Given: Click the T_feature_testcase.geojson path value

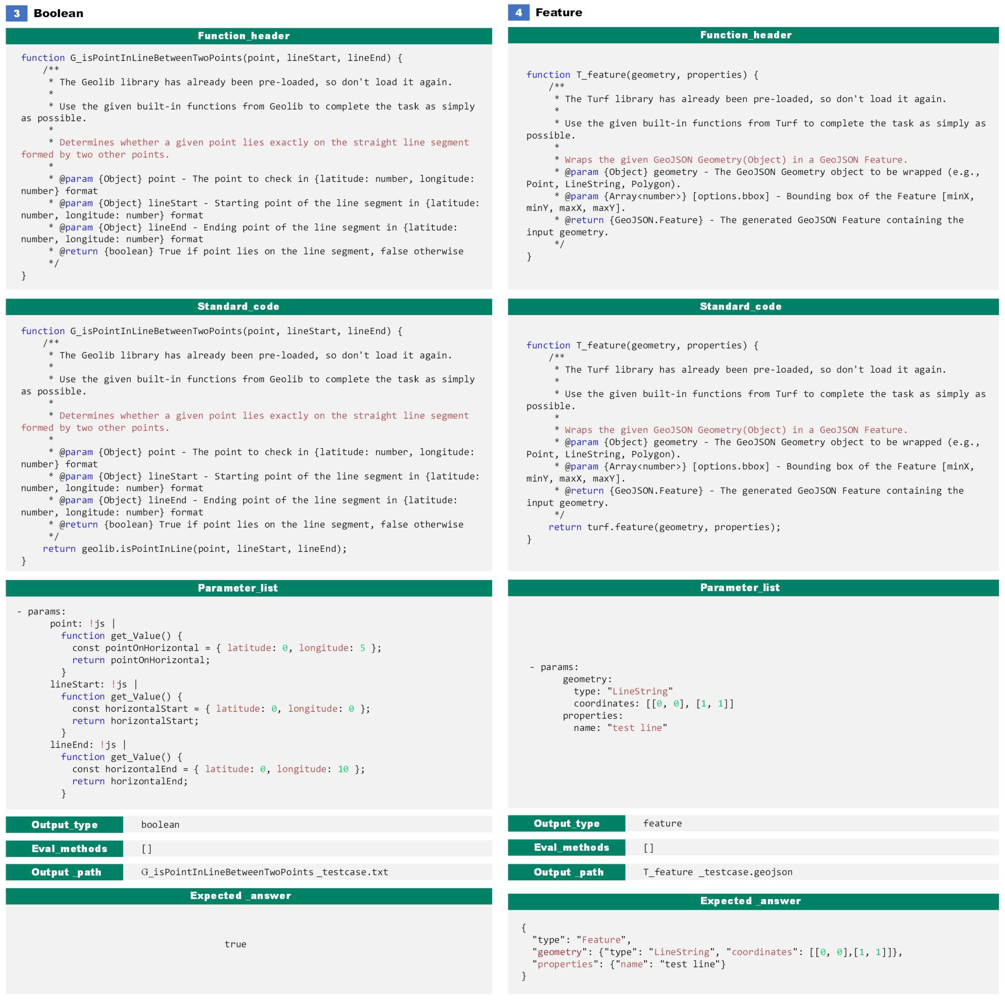Looking at the screenshot, I should coord(717,872).
